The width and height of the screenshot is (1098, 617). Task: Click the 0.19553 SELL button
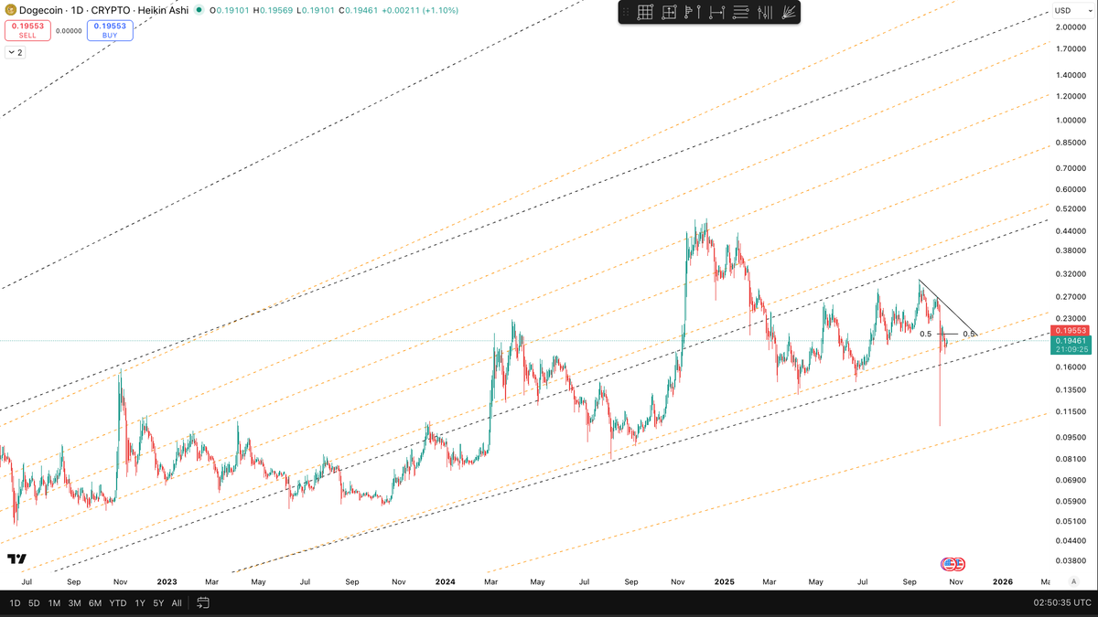pyautogui.click(x=27, y=31)
